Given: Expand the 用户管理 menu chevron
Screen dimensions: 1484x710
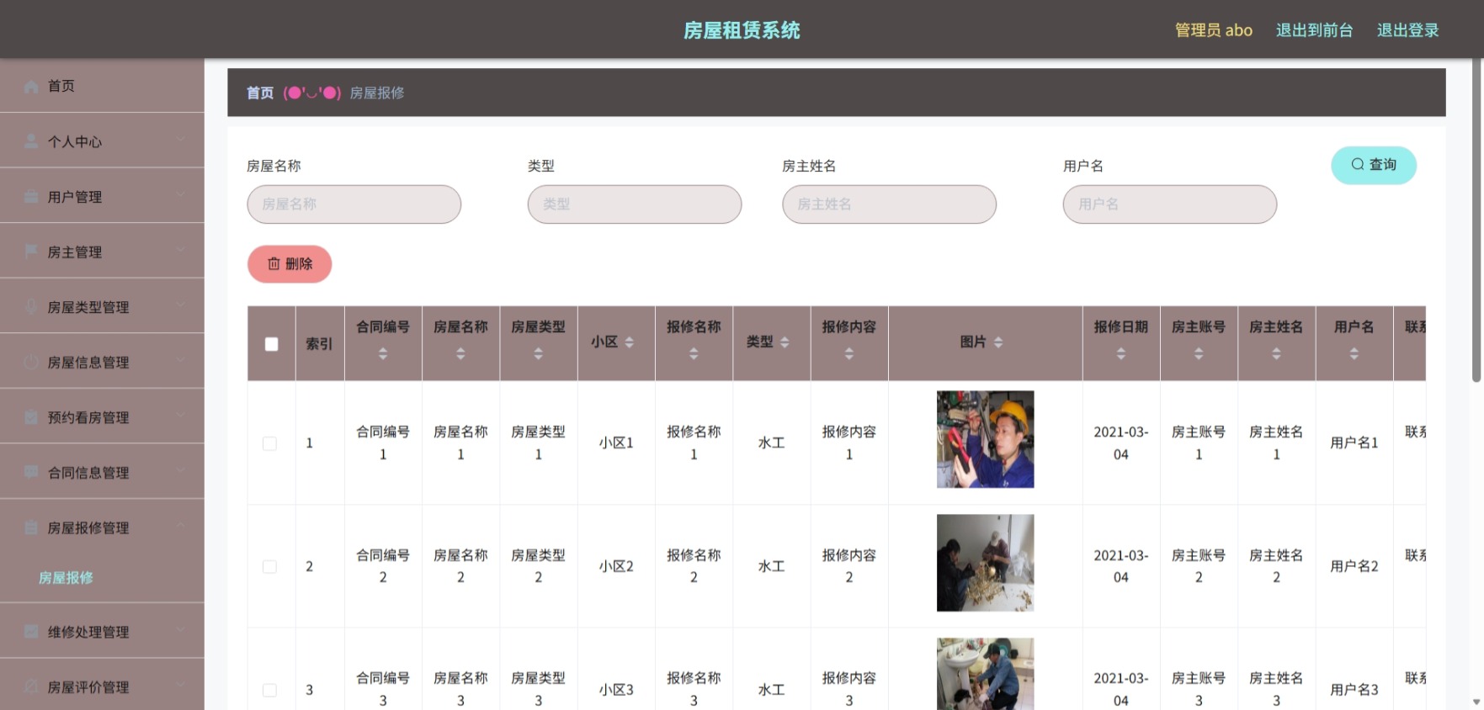Looking at the screenshot, I should pyautogui.click(x=181, y=195).
